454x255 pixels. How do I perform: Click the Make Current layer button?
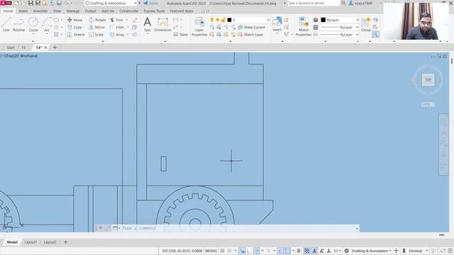251,27
